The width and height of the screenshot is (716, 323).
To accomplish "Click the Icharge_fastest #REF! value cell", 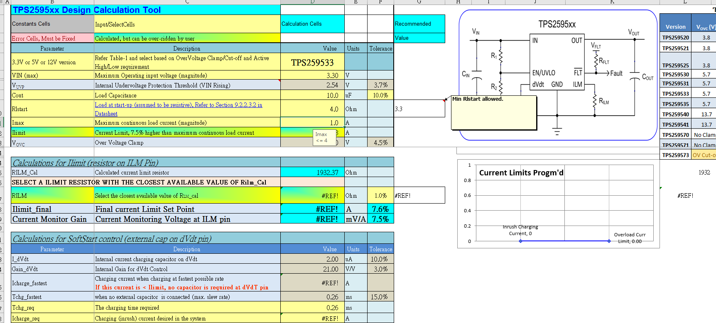I will point(312,283).
